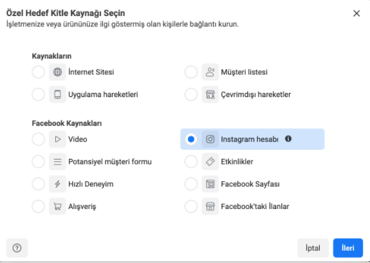Click the play icon for Video
Viewport: 370px width, 263px height.
(x=57, y=139)
